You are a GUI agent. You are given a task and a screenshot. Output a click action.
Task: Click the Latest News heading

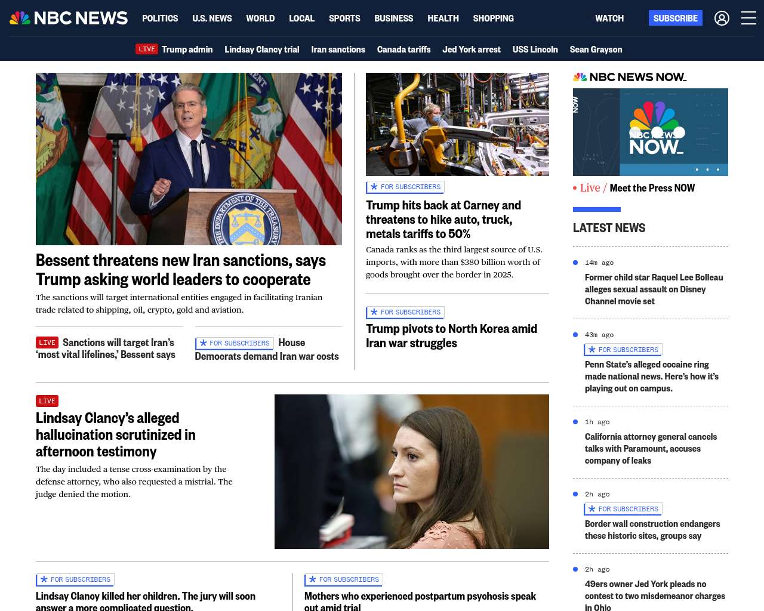coord(609,228)
